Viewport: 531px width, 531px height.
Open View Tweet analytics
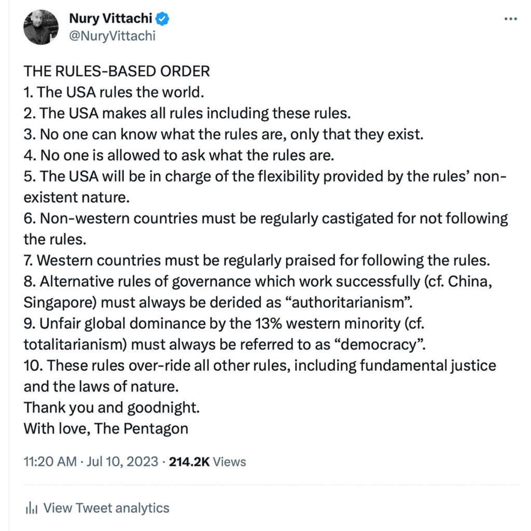(106, 508)
